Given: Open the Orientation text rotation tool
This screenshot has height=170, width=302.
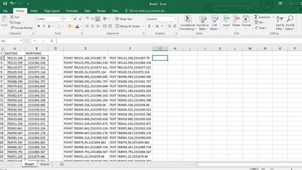Looking at the screenshot, I should pyautogui.click(x=105, y=19).
